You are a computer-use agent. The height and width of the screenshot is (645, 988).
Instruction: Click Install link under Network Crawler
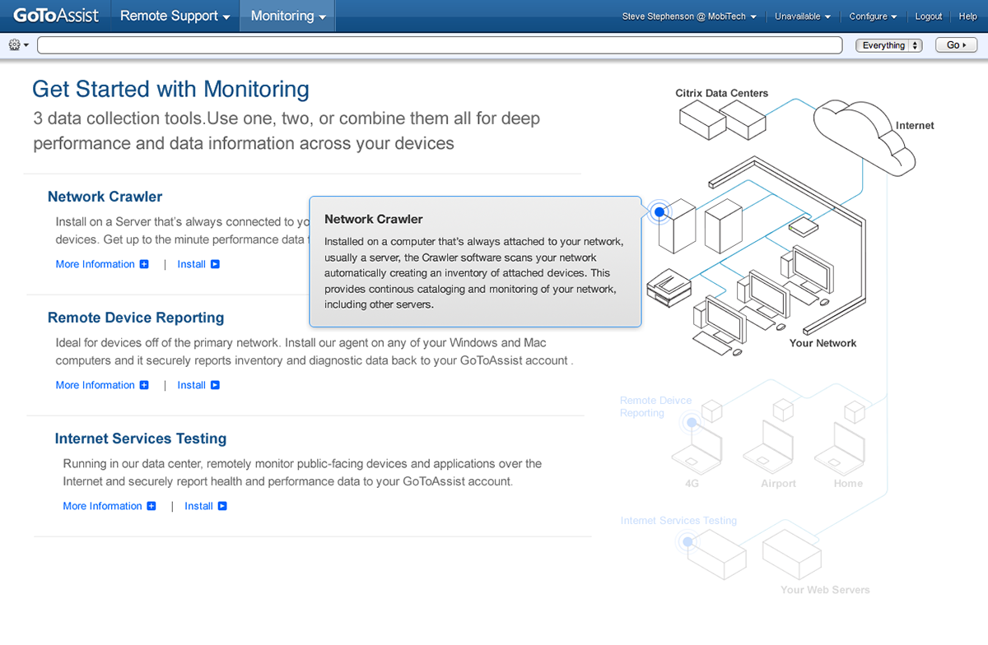191,264
